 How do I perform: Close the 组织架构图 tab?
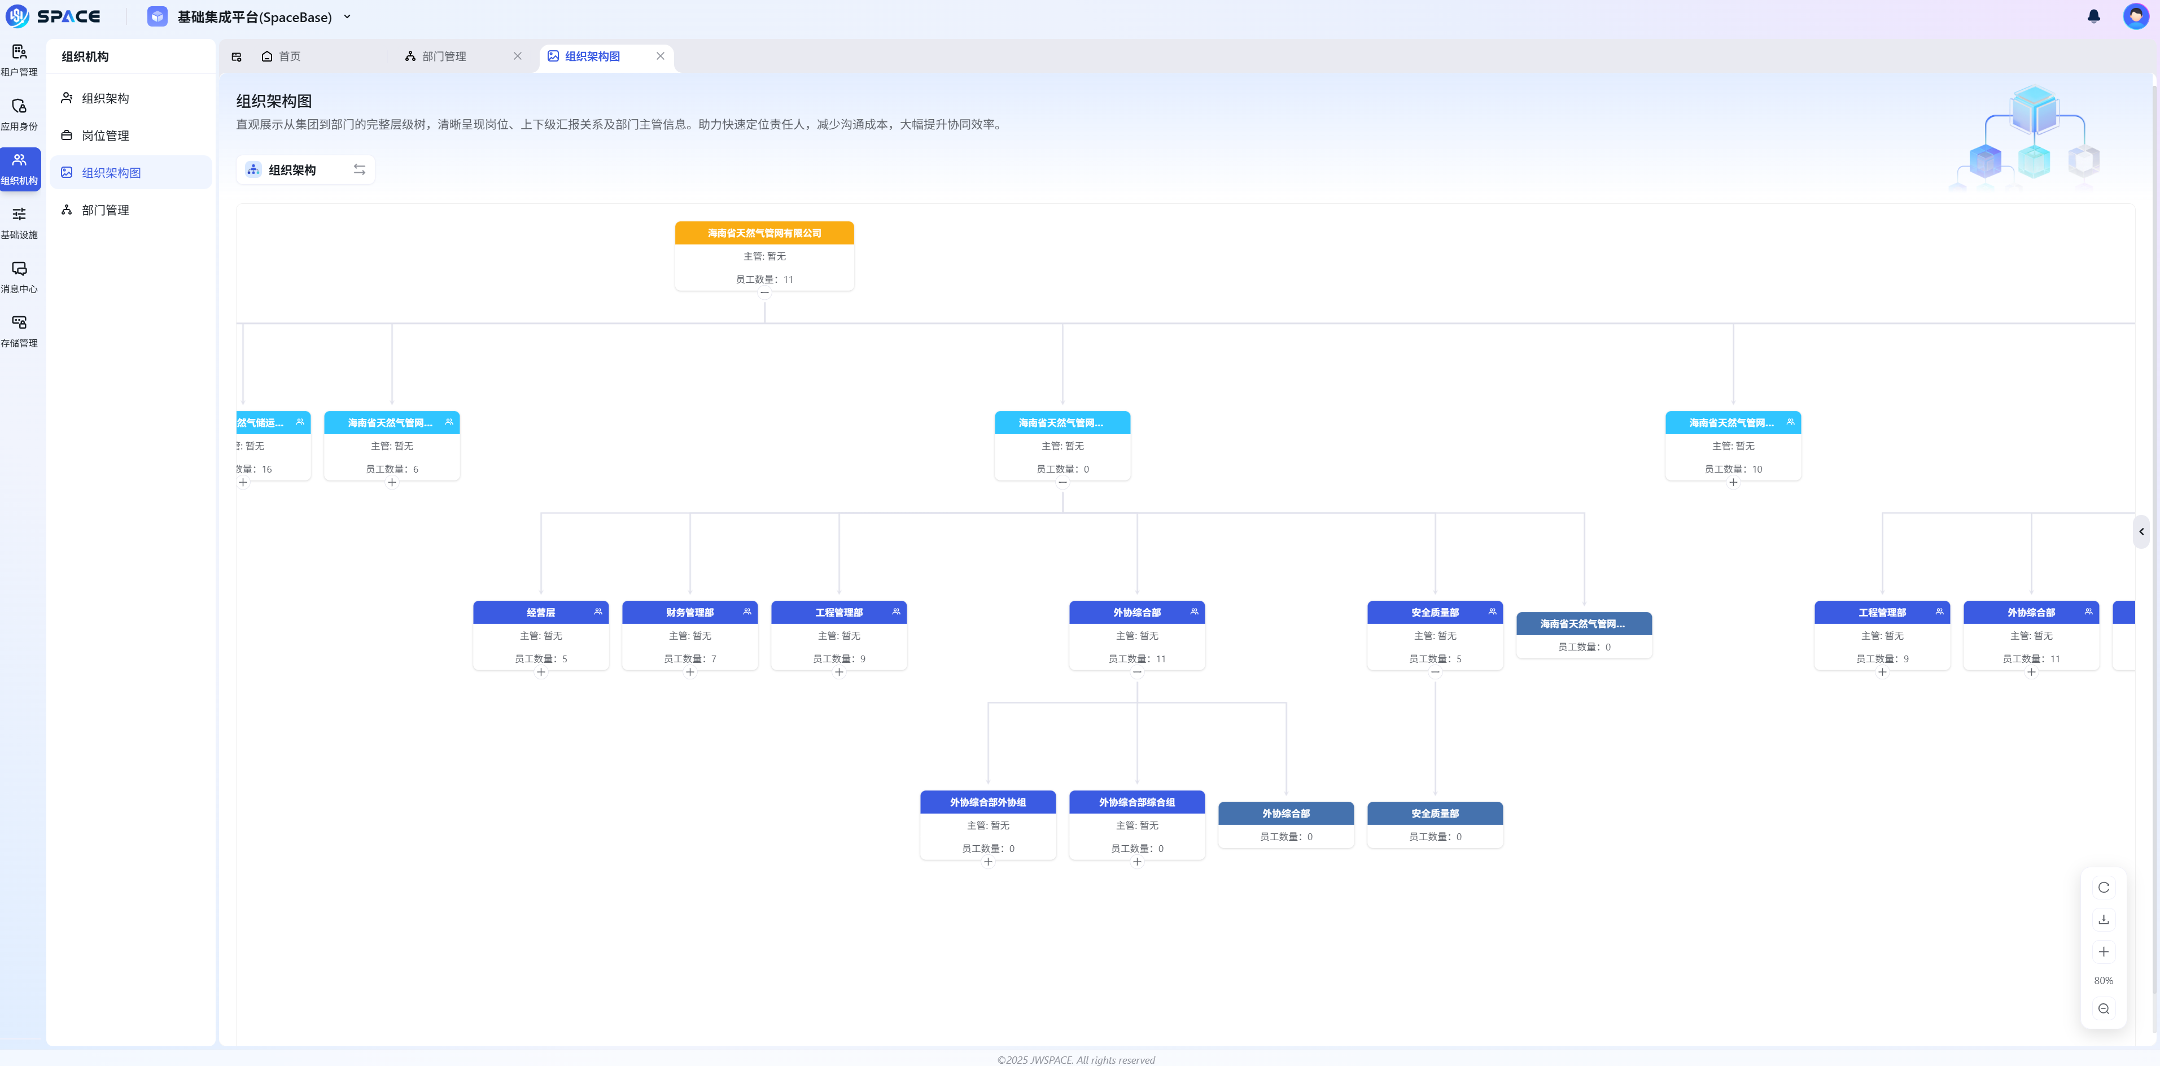click(660, 56)
